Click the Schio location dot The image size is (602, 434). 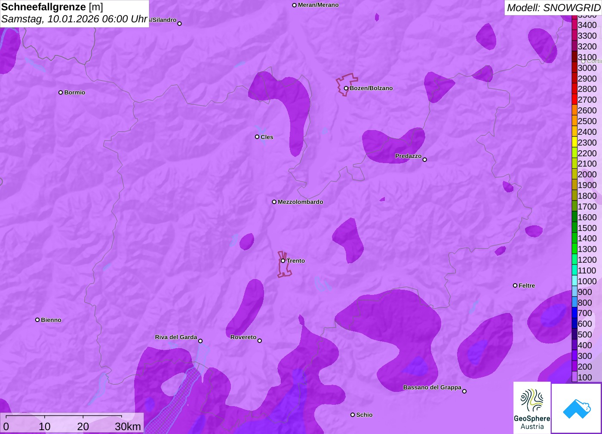353,415
